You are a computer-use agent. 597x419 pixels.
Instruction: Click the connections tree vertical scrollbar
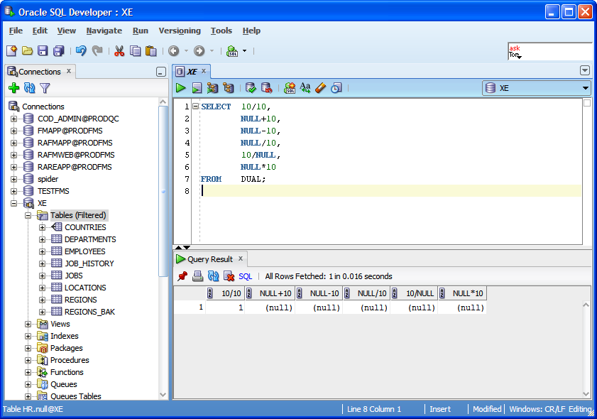(x=163, y=190)
